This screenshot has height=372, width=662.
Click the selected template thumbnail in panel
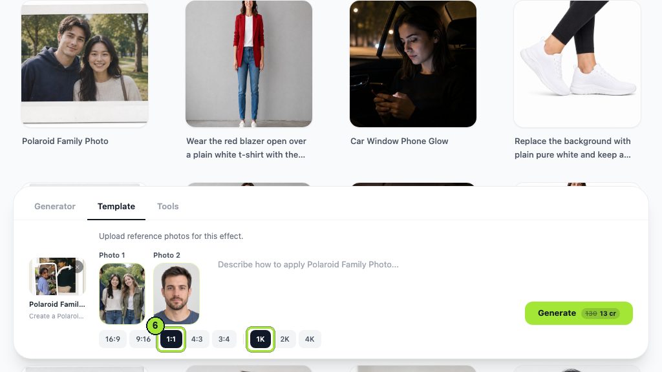click(x=57, y=276)
